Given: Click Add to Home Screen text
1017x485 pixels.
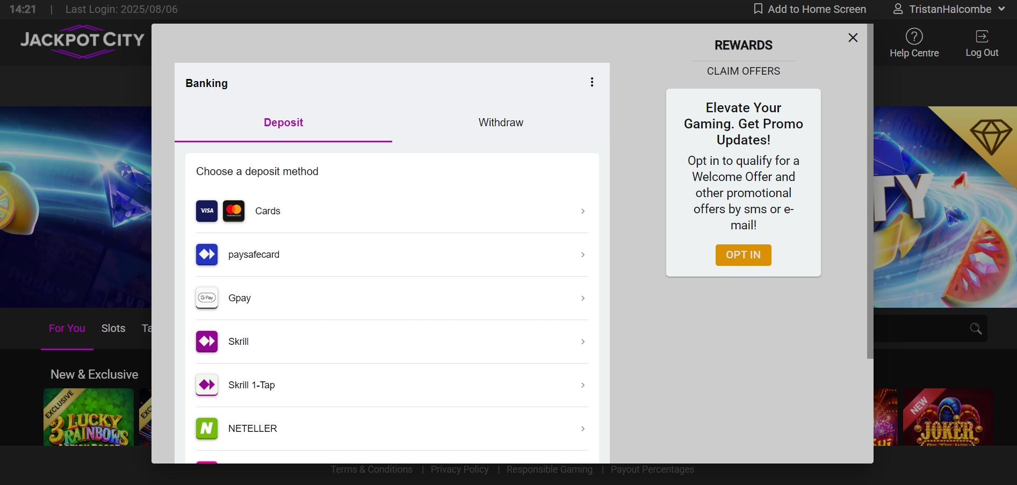Looking at the screenshot, I should coord(817,9).
